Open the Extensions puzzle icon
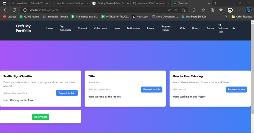Image resolution: width=254 pixels, height=133 pixels. tap(194, 10)
